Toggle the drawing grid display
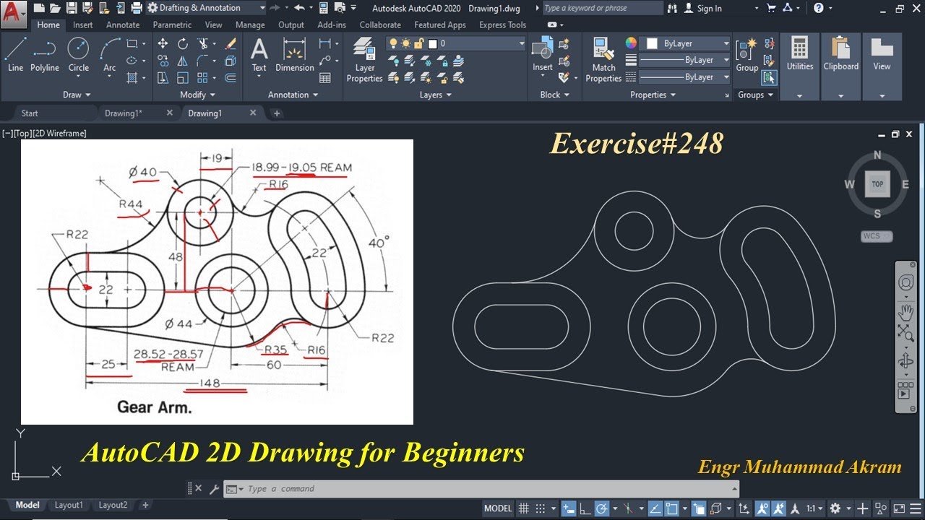 [524, 508]
